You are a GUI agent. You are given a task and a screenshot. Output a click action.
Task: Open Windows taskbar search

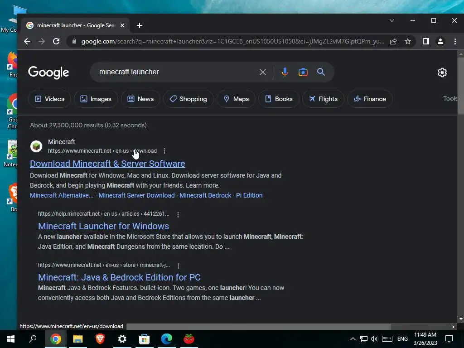point(33,339)
